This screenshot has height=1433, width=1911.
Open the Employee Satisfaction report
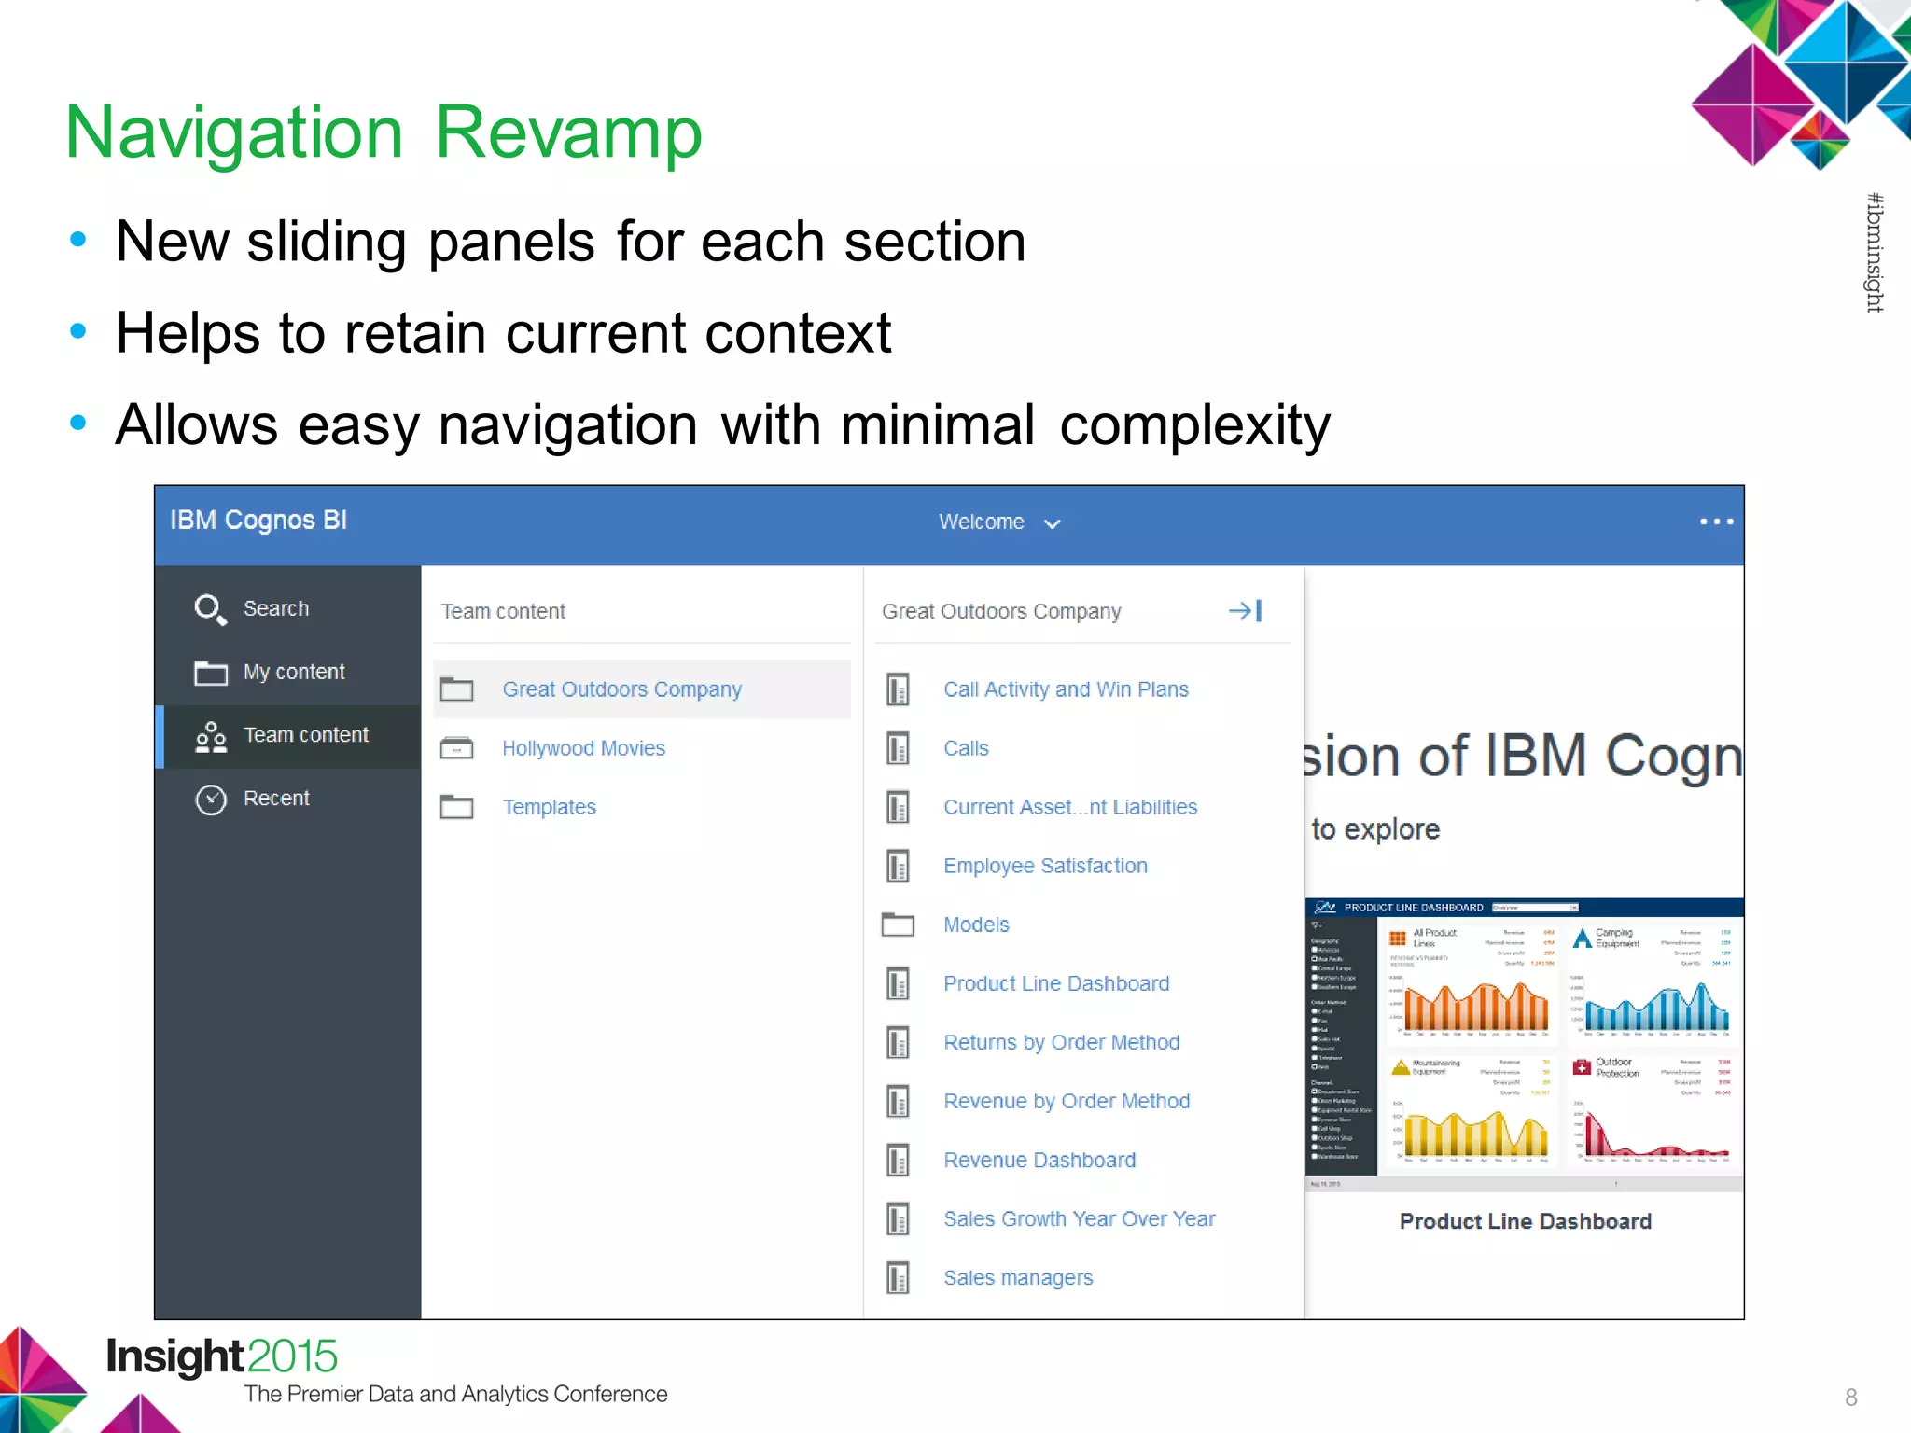tap(1045, 866)
